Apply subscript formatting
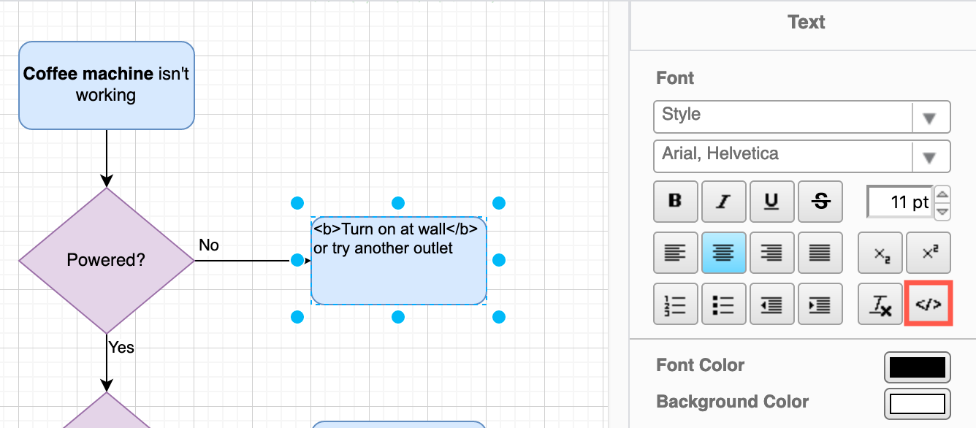The image size is (976, 428). coord(880,252)
